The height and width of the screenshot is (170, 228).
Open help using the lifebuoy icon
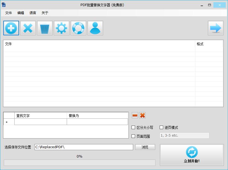coord(78,28)
